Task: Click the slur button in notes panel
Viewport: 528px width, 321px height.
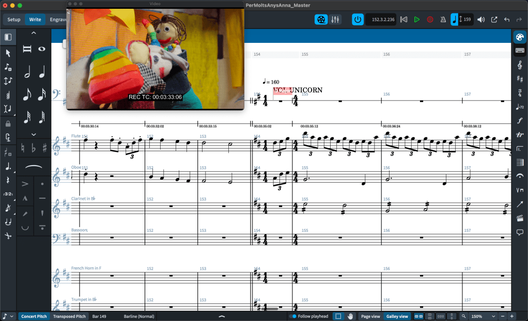Action: pyautogui.click(x=34, y=167)
